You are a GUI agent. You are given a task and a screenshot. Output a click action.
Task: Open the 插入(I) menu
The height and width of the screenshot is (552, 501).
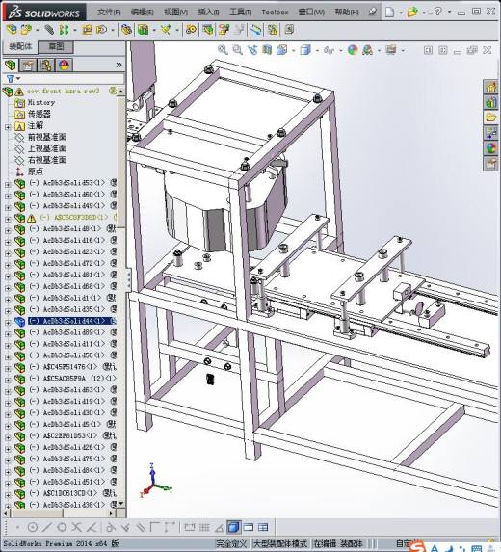pyautogui.click(x=208, y=12)
